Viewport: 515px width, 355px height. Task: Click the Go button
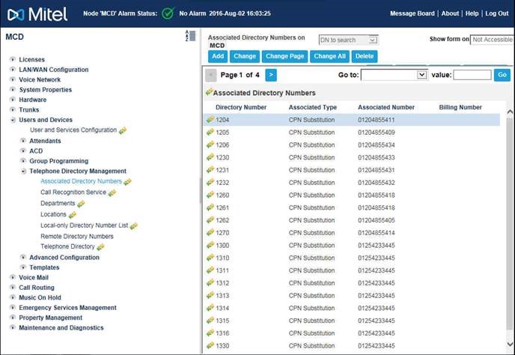pyautogui.click(x=502, y=75)
